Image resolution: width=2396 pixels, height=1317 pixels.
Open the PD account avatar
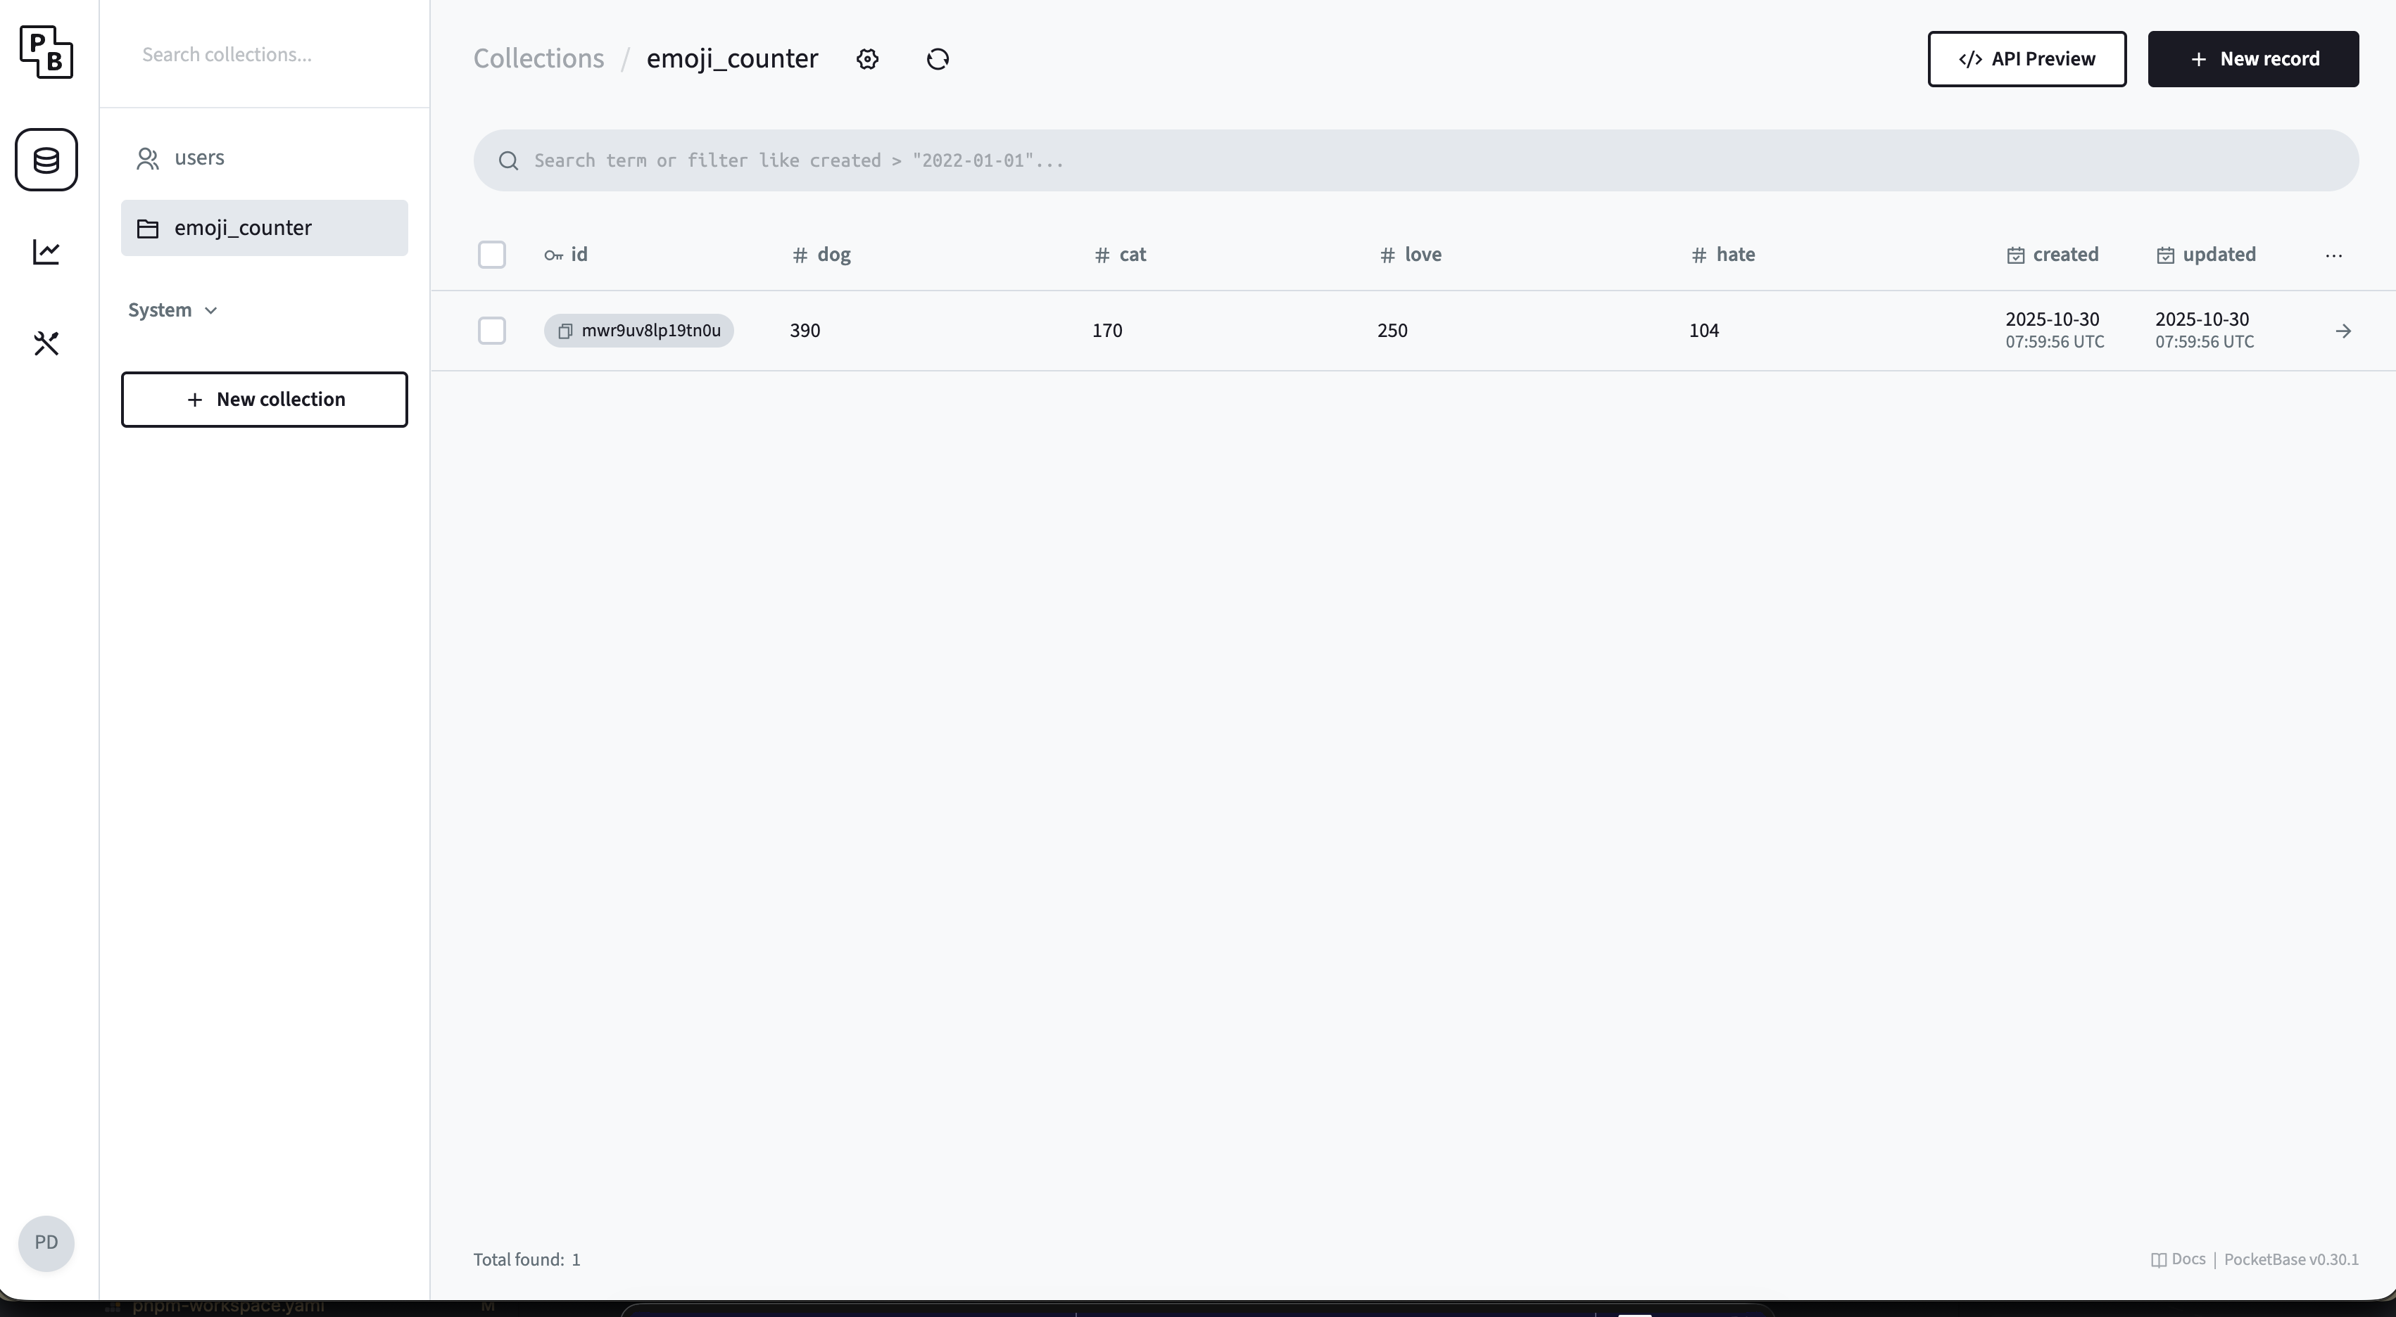tap(46, 1242)
